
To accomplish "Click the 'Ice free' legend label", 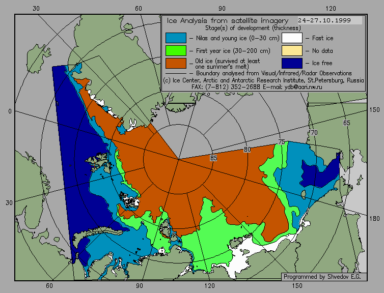I will (x=322, y=63).
